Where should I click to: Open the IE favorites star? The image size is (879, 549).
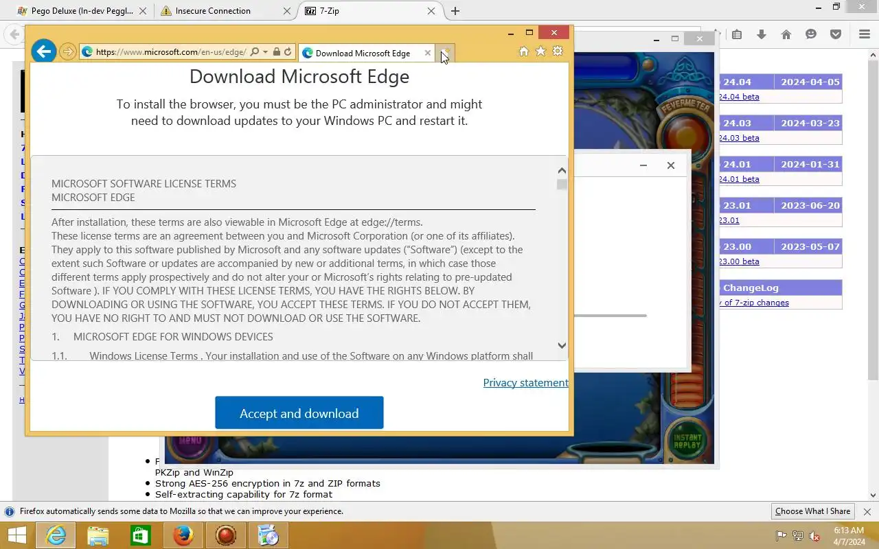pos(540,51)
